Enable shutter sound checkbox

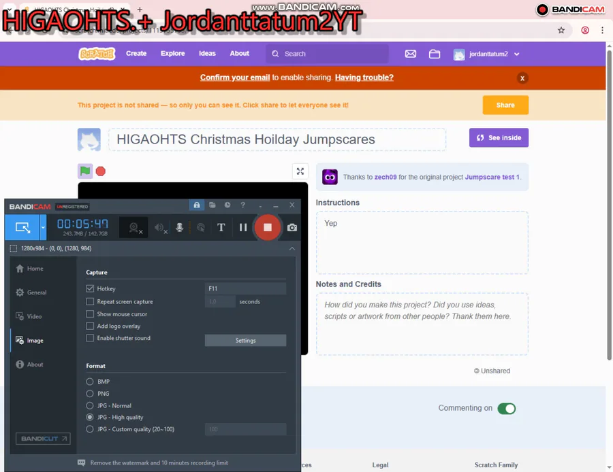click(x=90, y=338)
